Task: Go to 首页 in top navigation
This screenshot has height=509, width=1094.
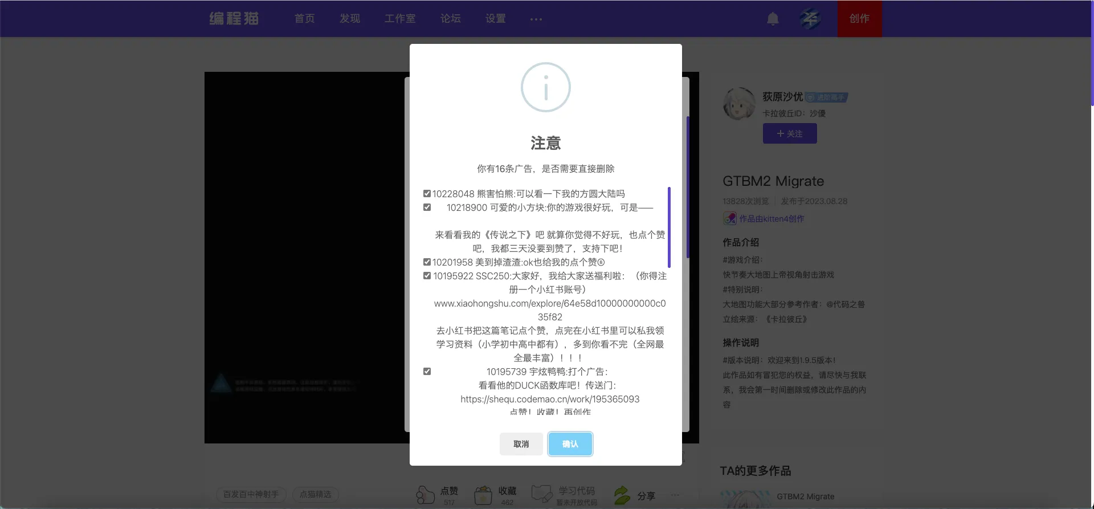Action: click(x=304, y=19)
